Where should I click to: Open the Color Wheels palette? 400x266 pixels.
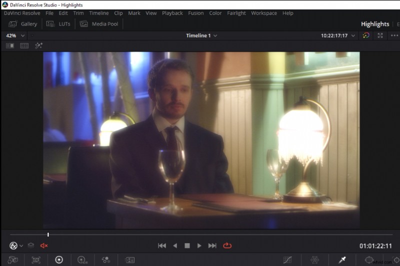pyautogui.click(x=59, y=260)
